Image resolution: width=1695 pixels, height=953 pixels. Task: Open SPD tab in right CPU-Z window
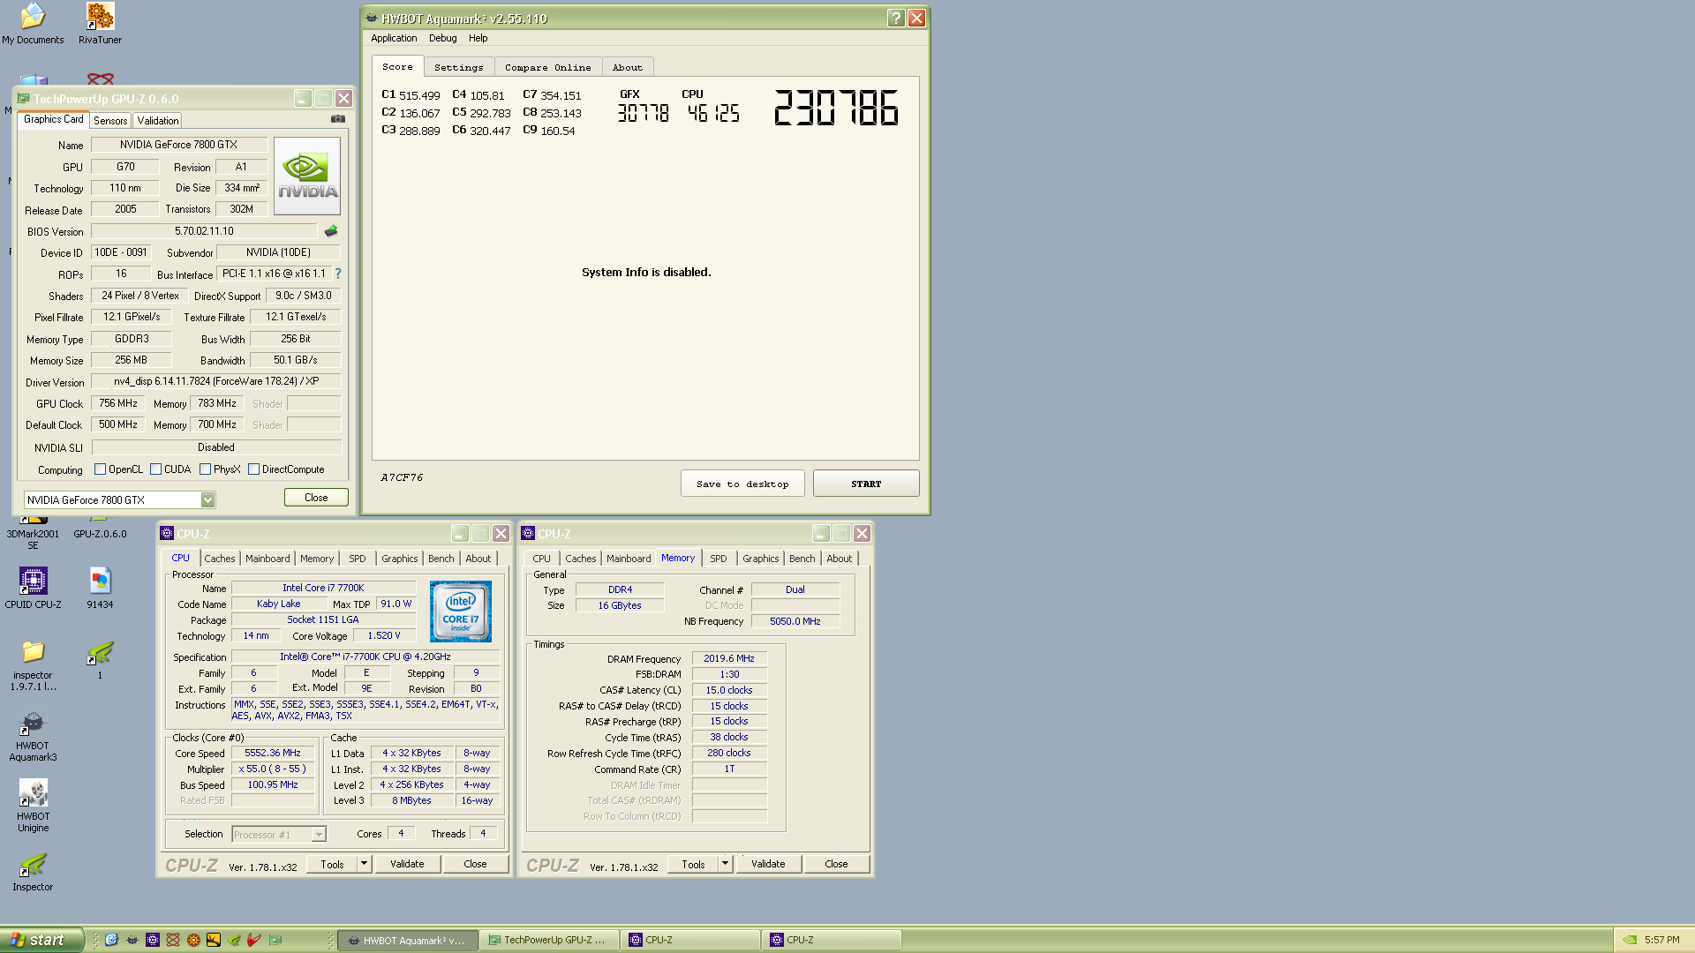[x=719, y=559]
